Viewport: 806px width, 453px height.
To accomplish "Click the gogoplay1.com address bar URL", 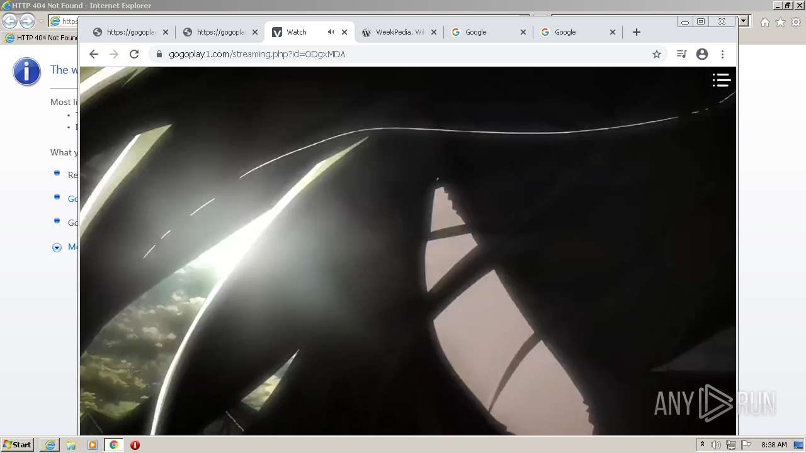I will click(257, 54).
